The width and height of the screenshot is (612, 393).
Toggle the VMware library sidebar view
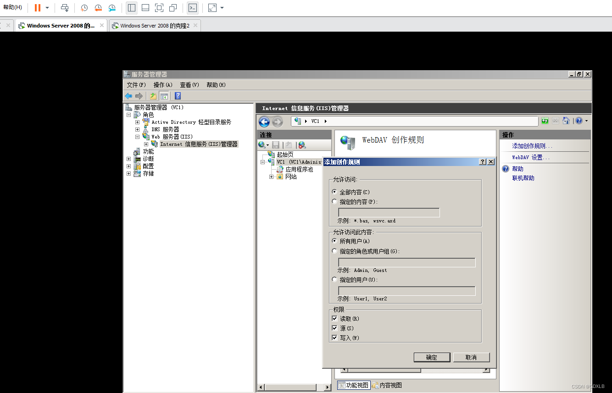tap(132, 8)
